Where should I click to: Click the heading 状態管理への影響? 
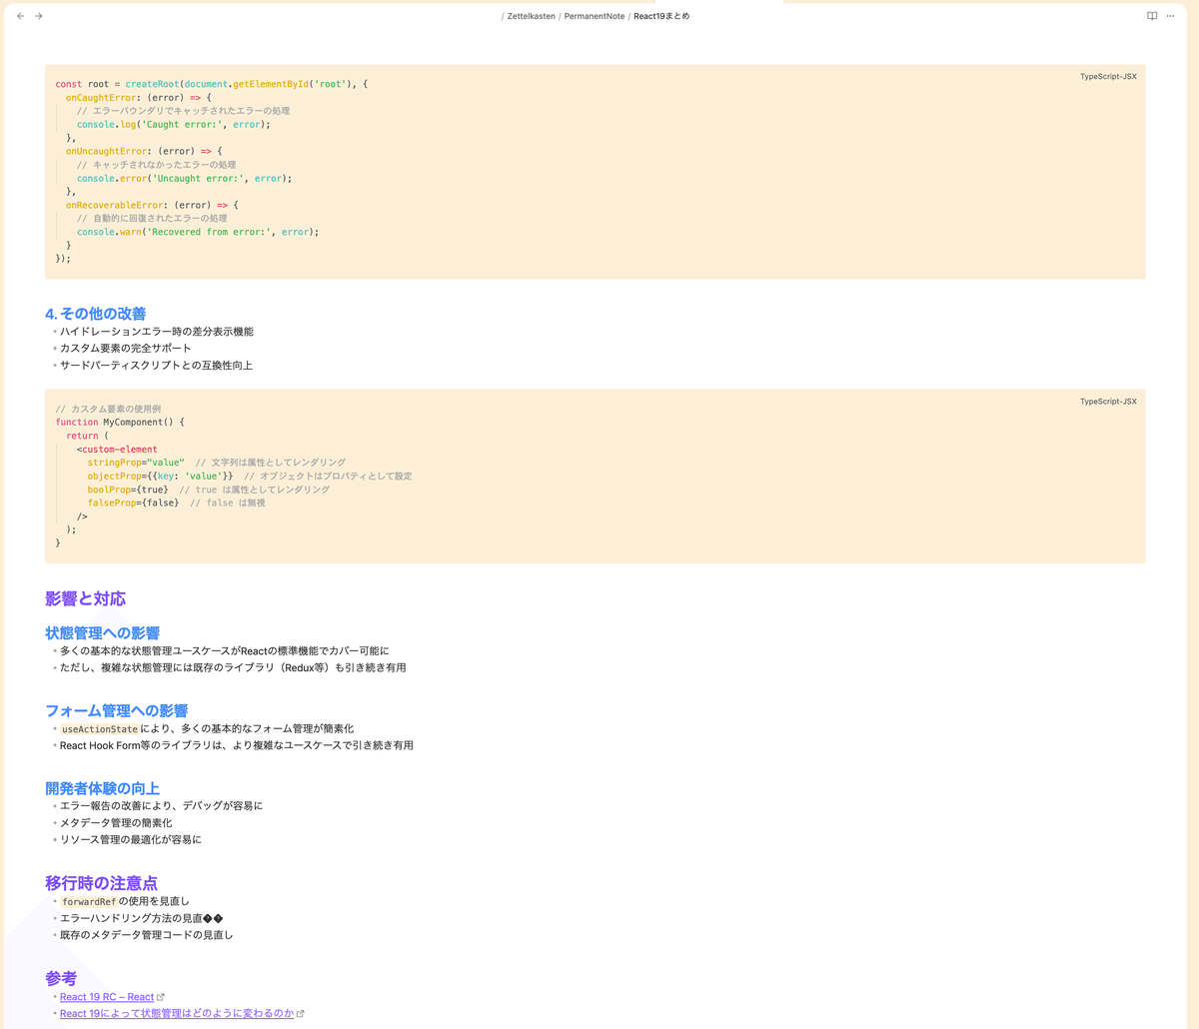102,633
